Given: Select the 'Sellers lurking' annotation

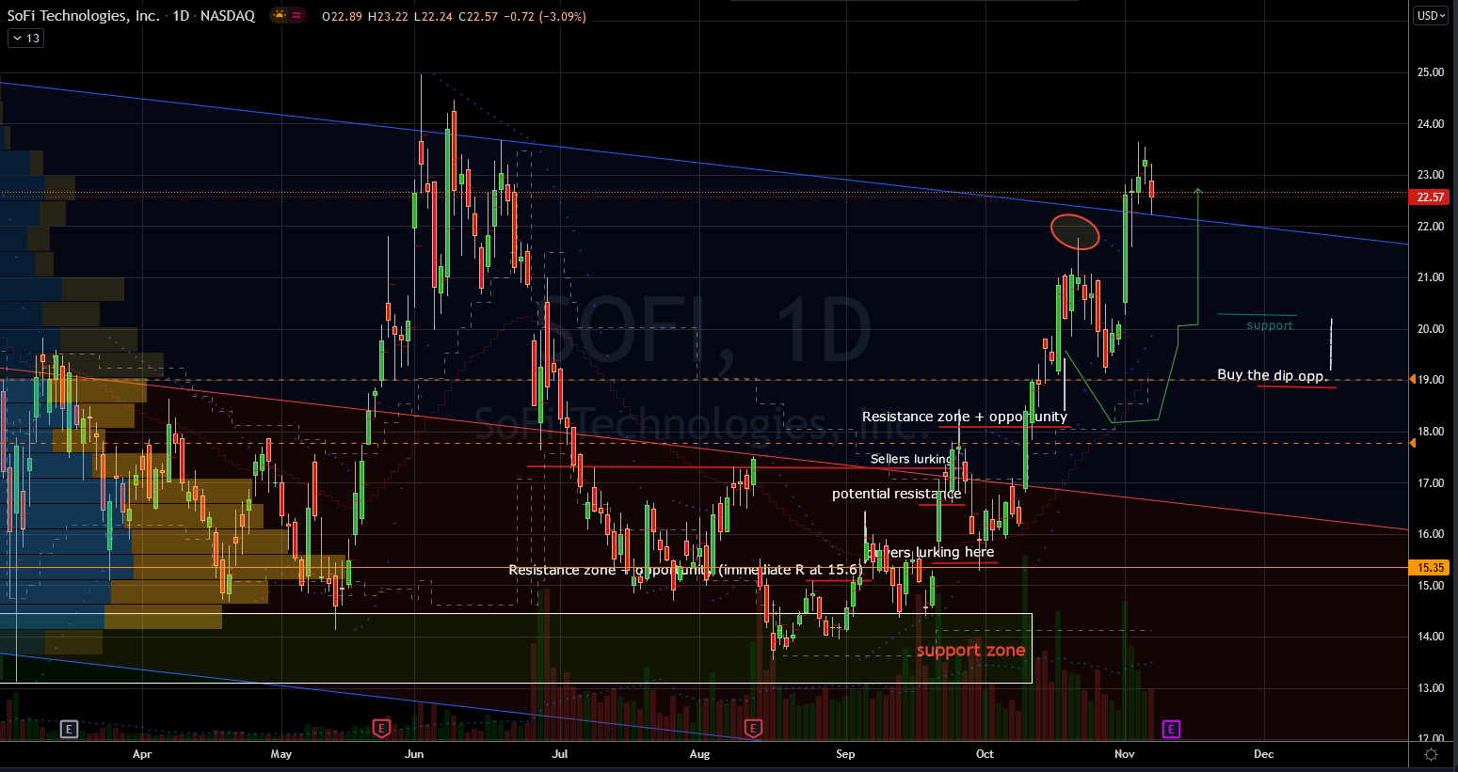Looking at the screenshot, I should click(910, 459).
